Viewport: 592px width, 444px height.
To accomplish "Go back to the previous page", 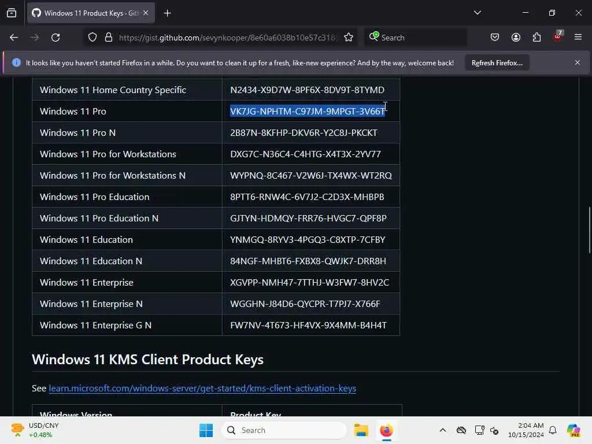I will 14,38.
